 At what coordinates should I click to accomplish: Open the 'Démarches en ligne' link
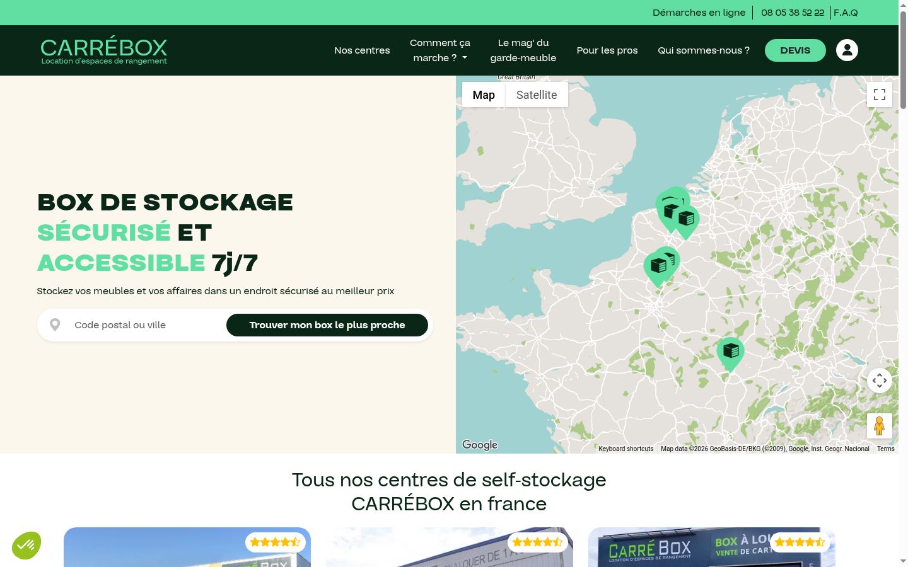pos(699,13)
